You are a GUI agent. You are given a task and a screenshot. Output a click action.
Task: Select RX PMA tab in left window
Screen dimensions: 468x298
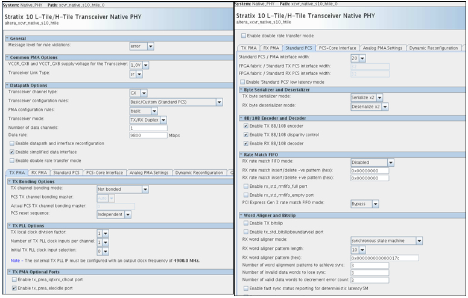[x=39, y=173]
